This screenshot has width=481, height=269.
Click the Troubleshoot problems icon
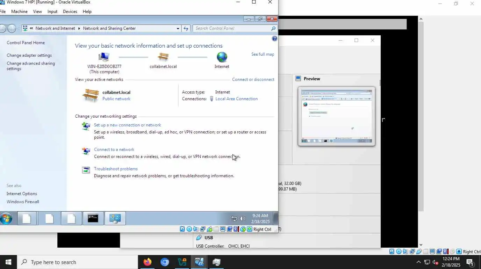(x=86, y=170)
